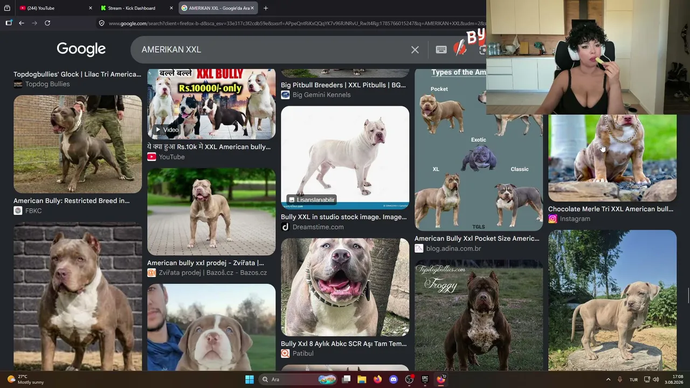690x388 pixels.
Task: Open 'American bully xxl prodej' result title
Action: pyautogui.click(x=205, y=263)
